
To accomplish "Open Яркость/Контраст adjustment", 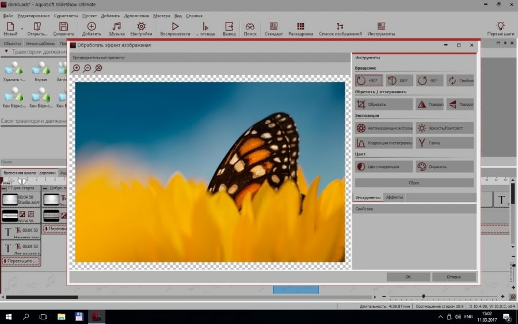I will pyautogui.click(x=444, y=128).
